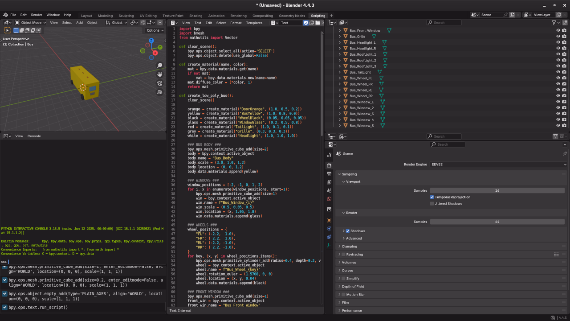Open the Render Engine EEVEE dropdown
Image resolution: width=570 pixels, height=321 pixels.
(x=499, y=165)
